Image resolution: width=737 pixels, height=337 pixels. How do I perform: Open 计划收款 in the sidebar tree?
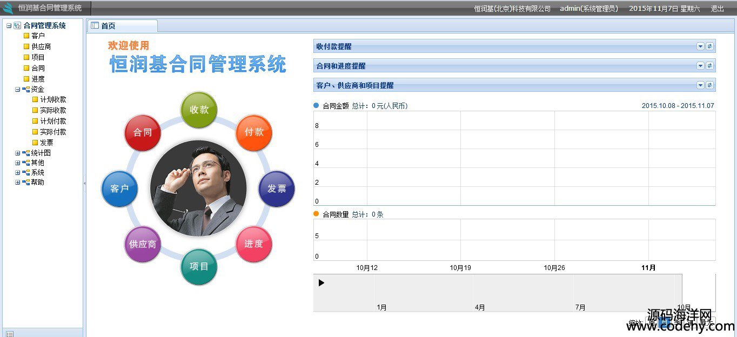[53, 100]
